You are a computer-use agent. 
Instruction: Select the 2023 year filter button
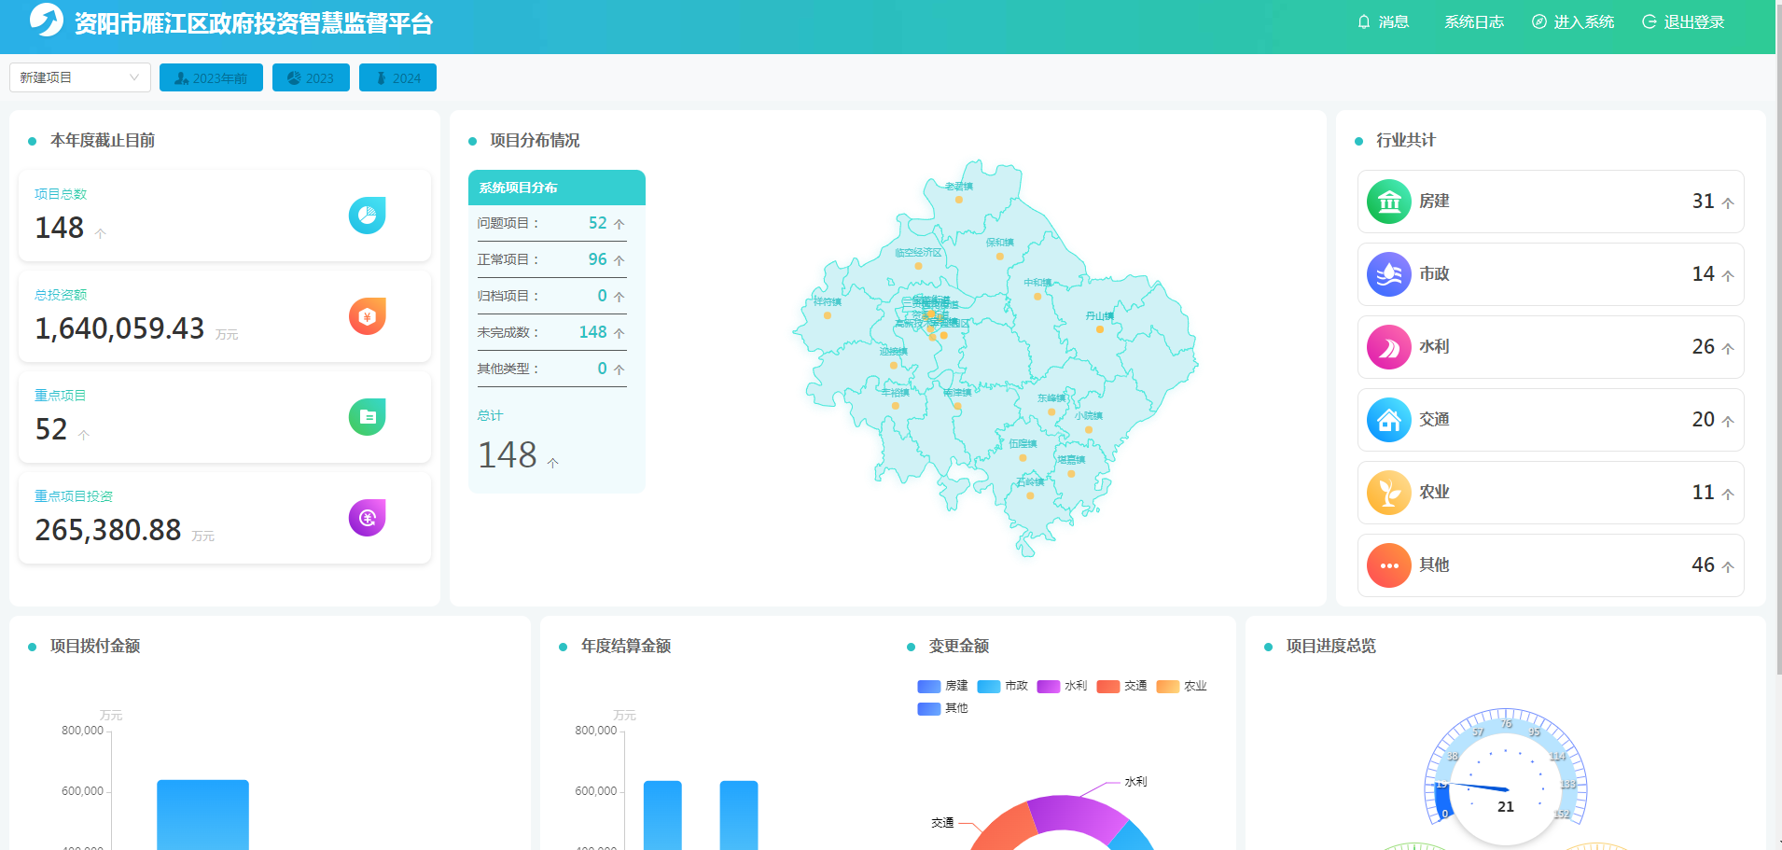click(311, 77)
